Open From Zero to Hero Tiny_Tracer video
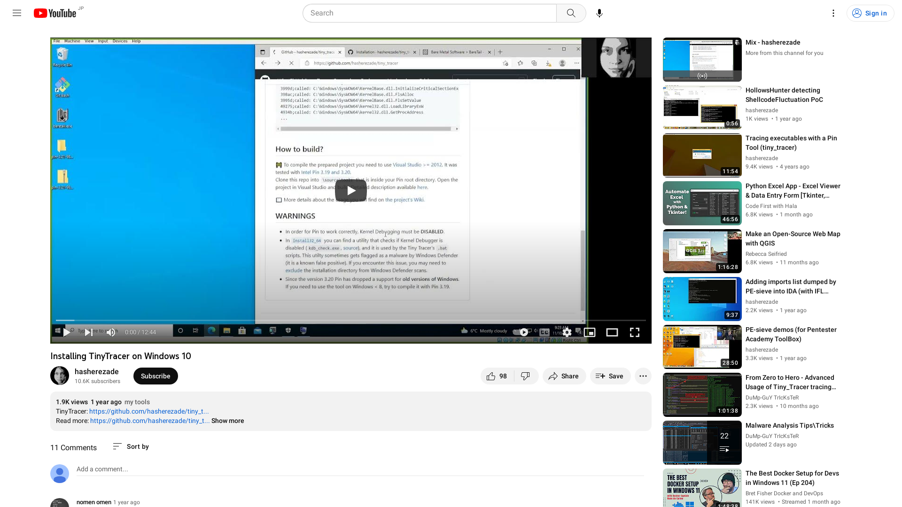902x507 pixels. 791,382
